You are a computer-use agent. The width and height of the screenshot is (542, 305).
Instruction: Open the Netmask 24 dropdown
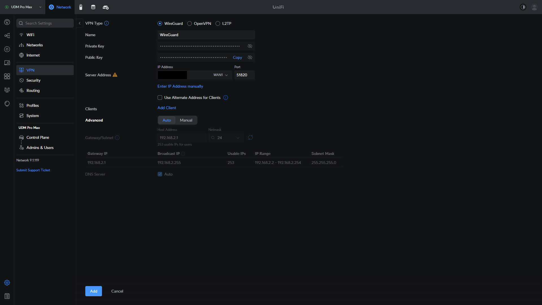coord(226,138)
